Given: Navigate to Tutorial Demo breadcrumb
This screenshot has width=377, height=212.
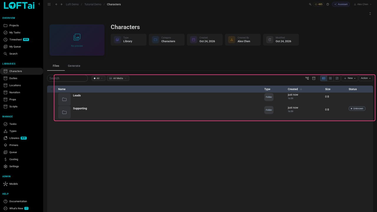Looking at the screenshot, I should (x=93, y=4).
